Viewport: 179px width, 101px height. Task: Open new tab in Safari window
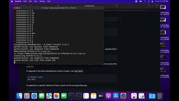click(x=153, y=6)
